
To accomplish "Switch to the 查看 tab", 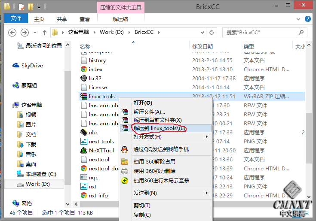I will click(x=85, y=19).
